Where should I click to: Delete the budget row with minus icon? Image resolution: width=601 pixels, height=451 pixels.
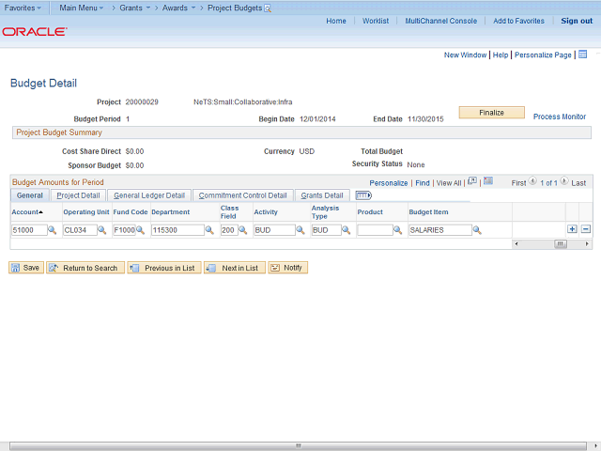point(586,229)
